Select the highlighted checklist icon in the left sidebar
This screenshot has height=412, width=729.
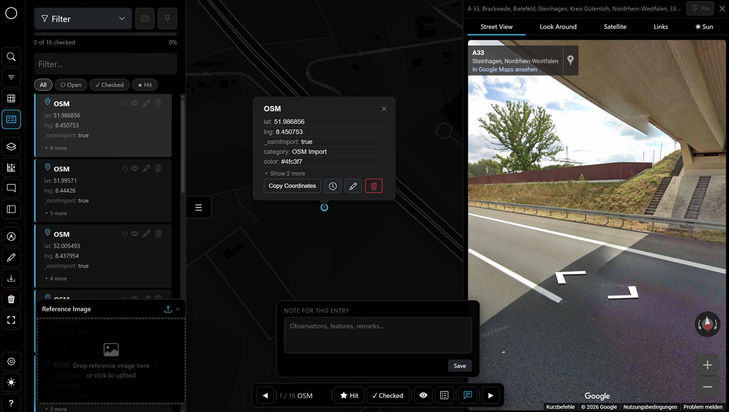point(11,119)
